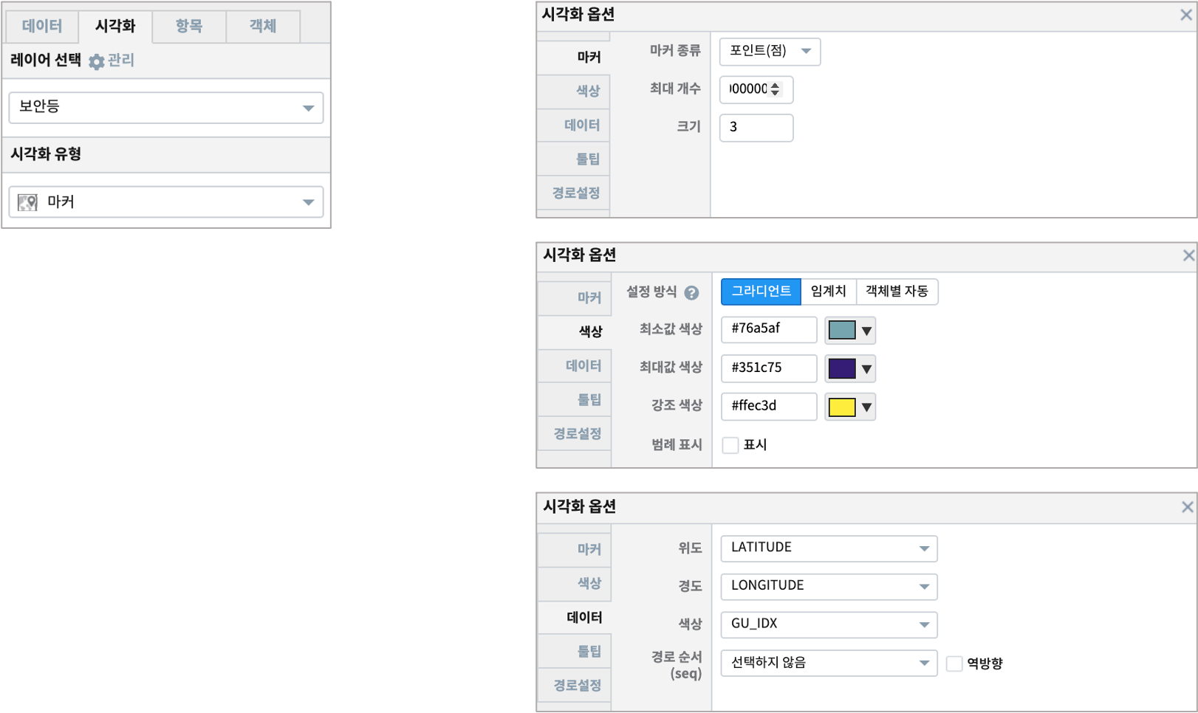Close the top 시각화 옵션 panel
The height and width of the screenshot is (713, 1198).
pos(1186,15)
